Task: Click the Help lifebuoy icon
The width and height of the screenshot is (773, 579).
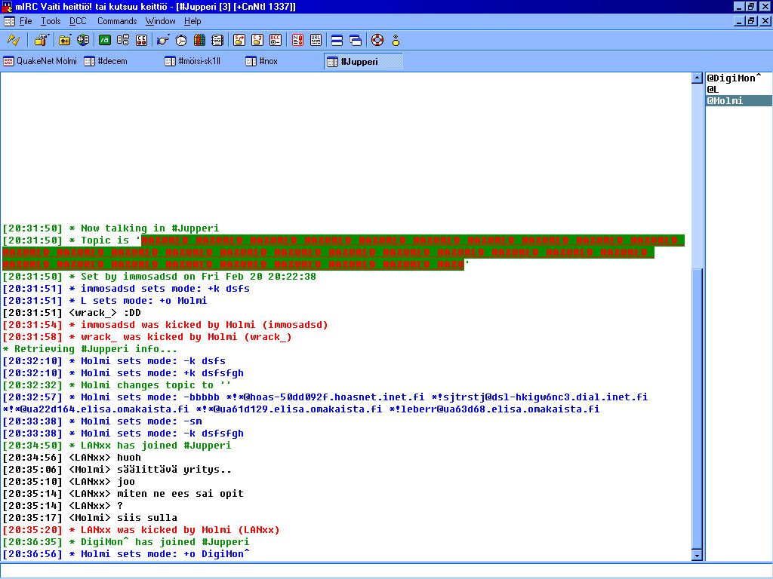Action: click(x=377, y=40)
